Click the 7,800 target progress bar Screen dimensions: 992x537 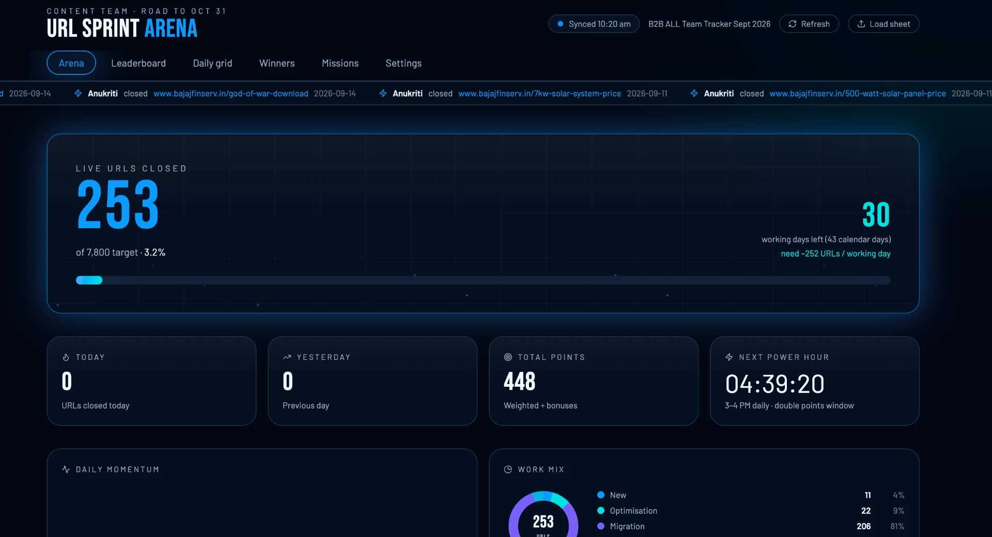pyautogui.click(x=483, y=280)
